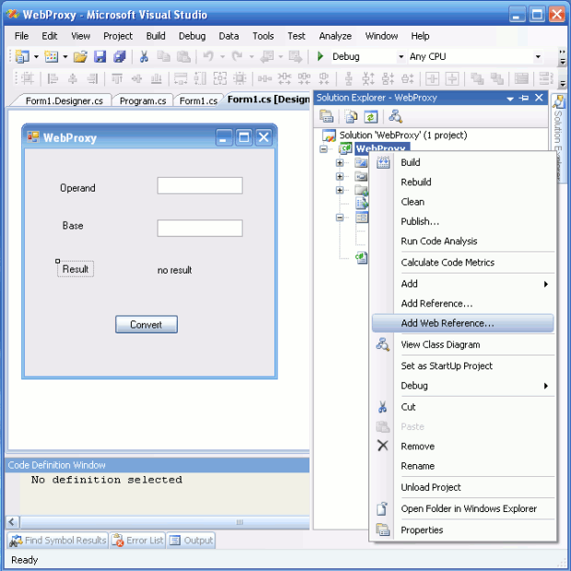The height and width of the screenshot is (571, 571).
Task: Select Rebuild in the context menu
Action: (416, 182)
